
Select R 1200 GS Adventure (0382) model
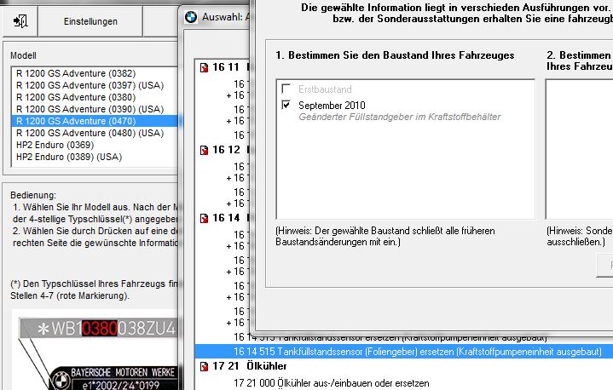[75, 74]
